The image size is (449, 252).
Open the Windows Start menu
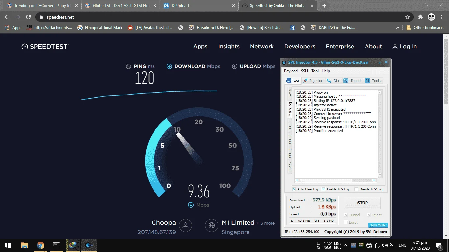coord(8,245)
